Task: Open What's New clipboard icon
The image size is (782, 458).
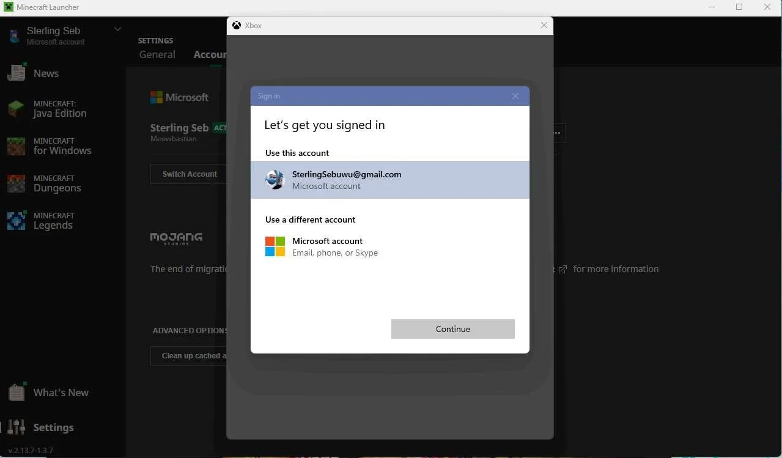Action: (x=17, y=393)
